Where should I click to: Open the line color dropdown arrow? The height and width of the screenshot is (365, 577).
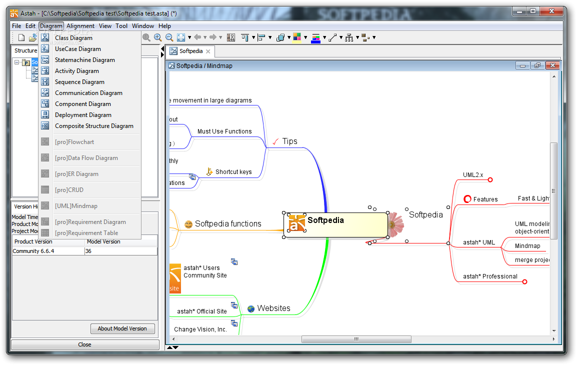(x=324, y=37)
